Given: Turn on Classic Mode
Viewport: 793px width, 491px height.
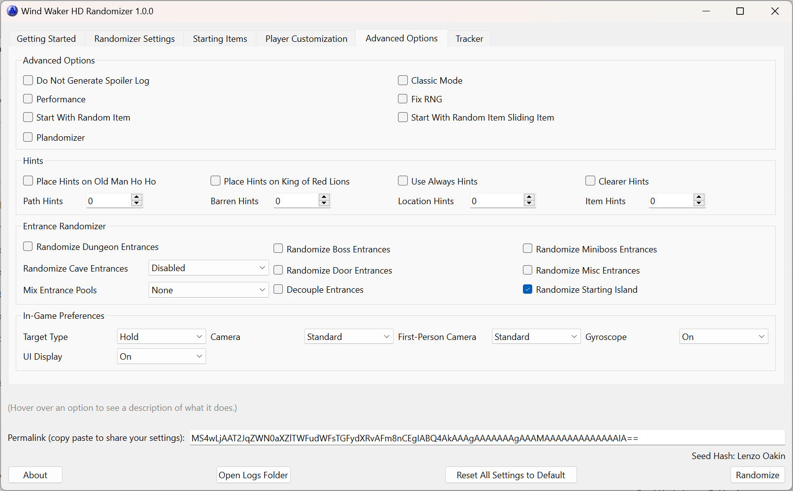Looking at the screenshot, I should (x=403, y=80).
